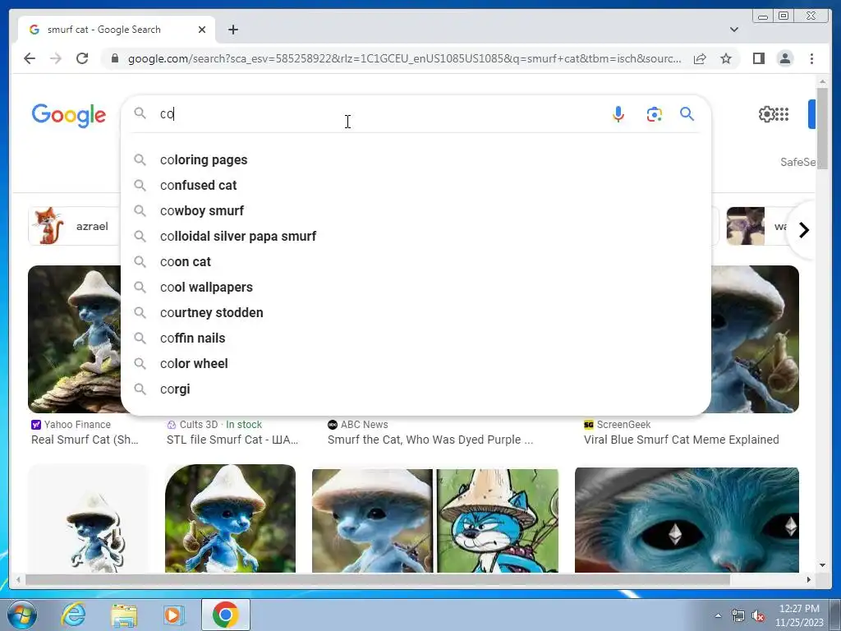The width and height of the screenshot is (841, 631).
Task: Select suggestion color wheel
Action: 416,364
